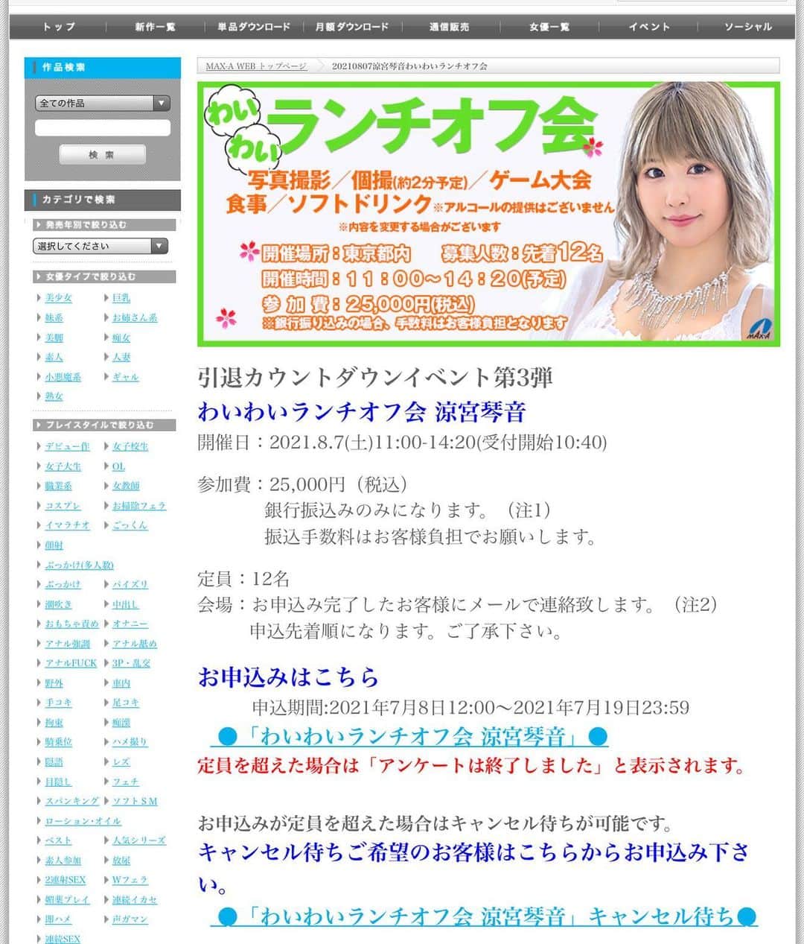Click the ベスト category link
Image resolution: width=804 pixels, height=944 pixels.
58,840
